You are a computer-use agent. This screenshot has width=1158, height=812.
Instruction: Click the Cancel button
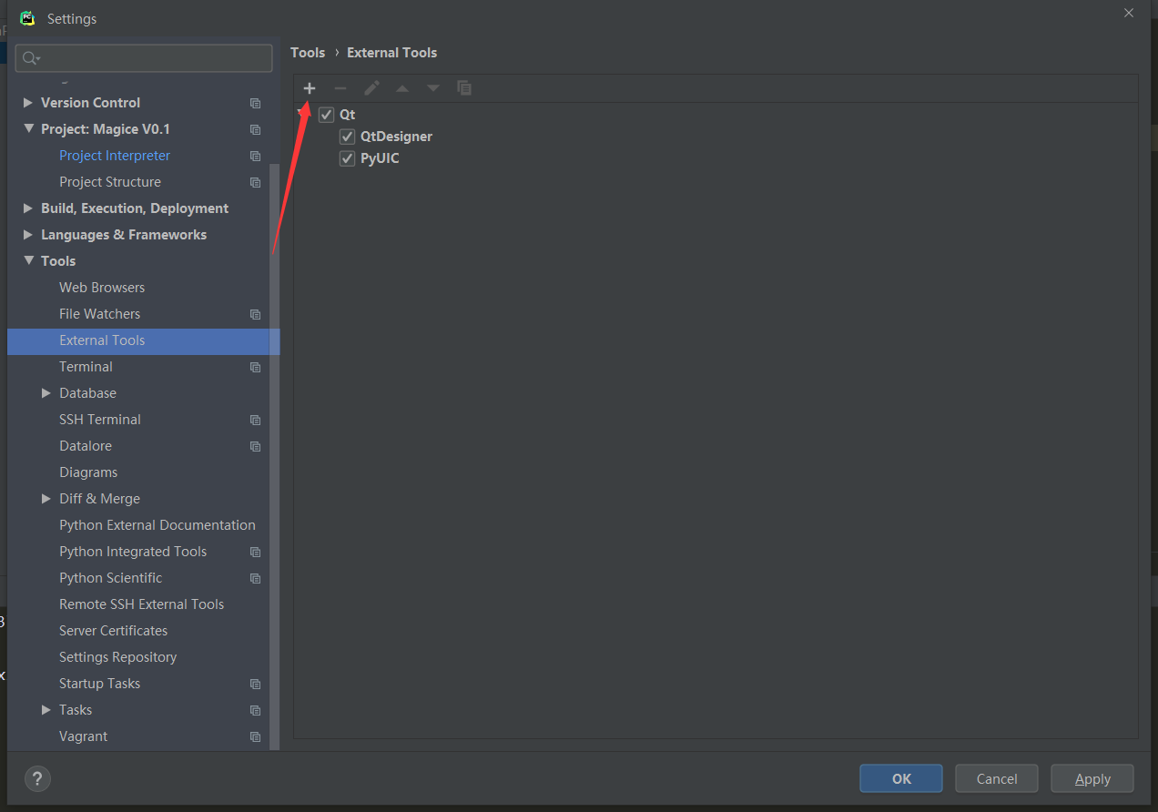(997, 778)
